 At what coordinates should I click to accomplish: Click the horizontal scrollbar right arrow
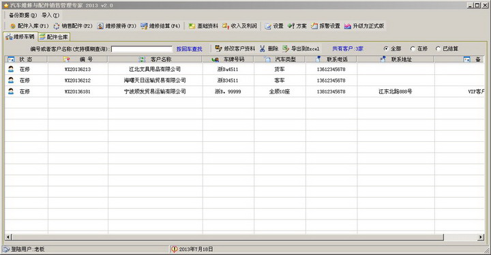tap(481, 237)
